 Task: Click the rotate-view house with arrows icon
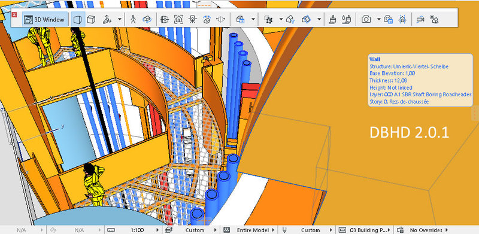[x=207, y=20]
